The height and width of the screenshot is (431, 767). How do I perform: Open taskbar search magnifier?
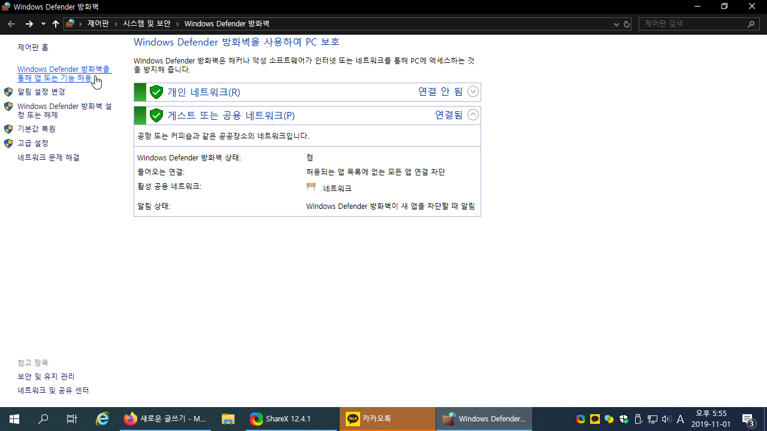point(43,419)
